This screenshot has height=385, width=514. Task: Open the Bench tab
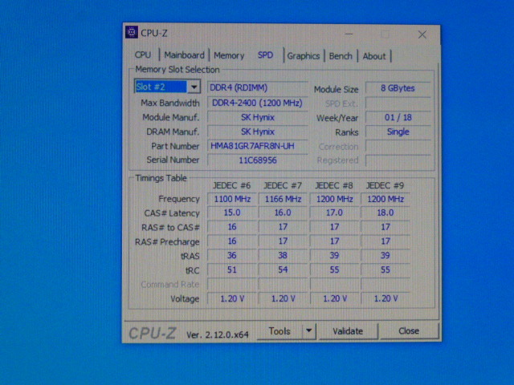pyautogui.click(x=341, y=56)
